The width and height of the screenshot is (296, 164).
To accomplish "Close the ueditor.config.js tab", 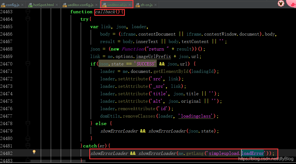I will [97, 5].
